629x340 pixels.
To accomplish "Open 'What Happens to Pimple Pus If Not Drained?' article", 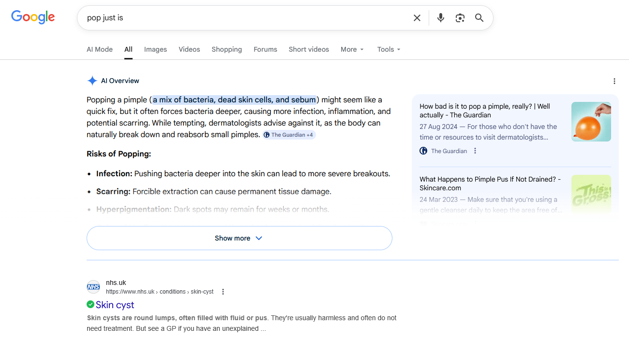I will point(490,184).
